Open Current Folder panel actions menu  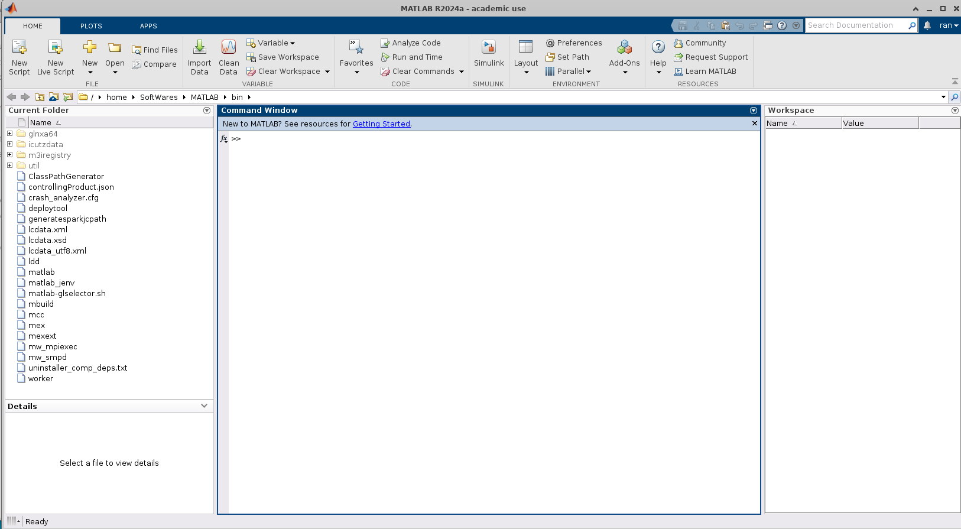point(207,111)
